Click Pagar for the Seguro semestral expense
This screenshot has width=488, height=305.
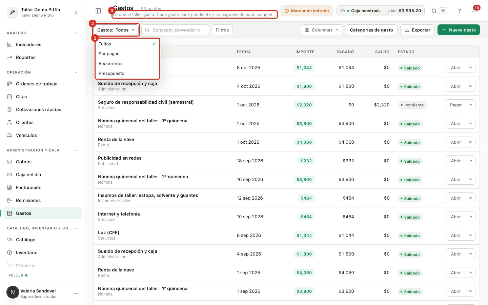(456, 105)
